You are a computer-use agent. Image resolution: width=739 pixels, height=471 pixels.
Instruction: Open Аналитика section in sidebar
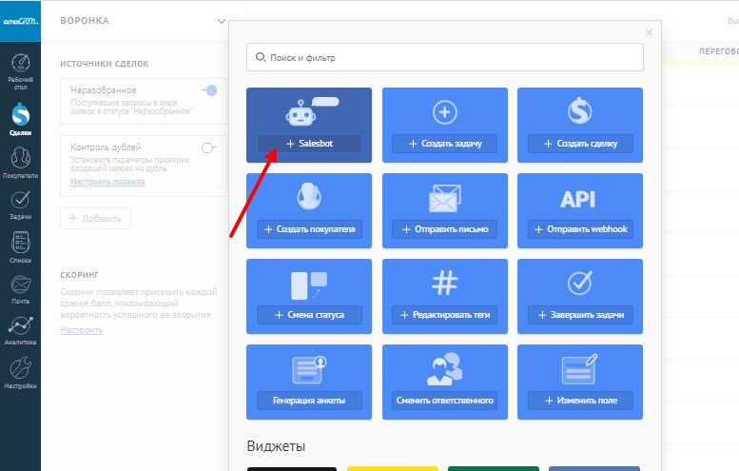pos(20,329)
